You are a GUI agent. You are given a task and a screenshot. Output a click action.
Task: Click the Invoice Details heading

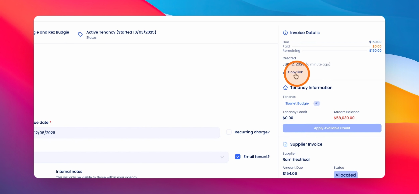click(x=305, y=33)
